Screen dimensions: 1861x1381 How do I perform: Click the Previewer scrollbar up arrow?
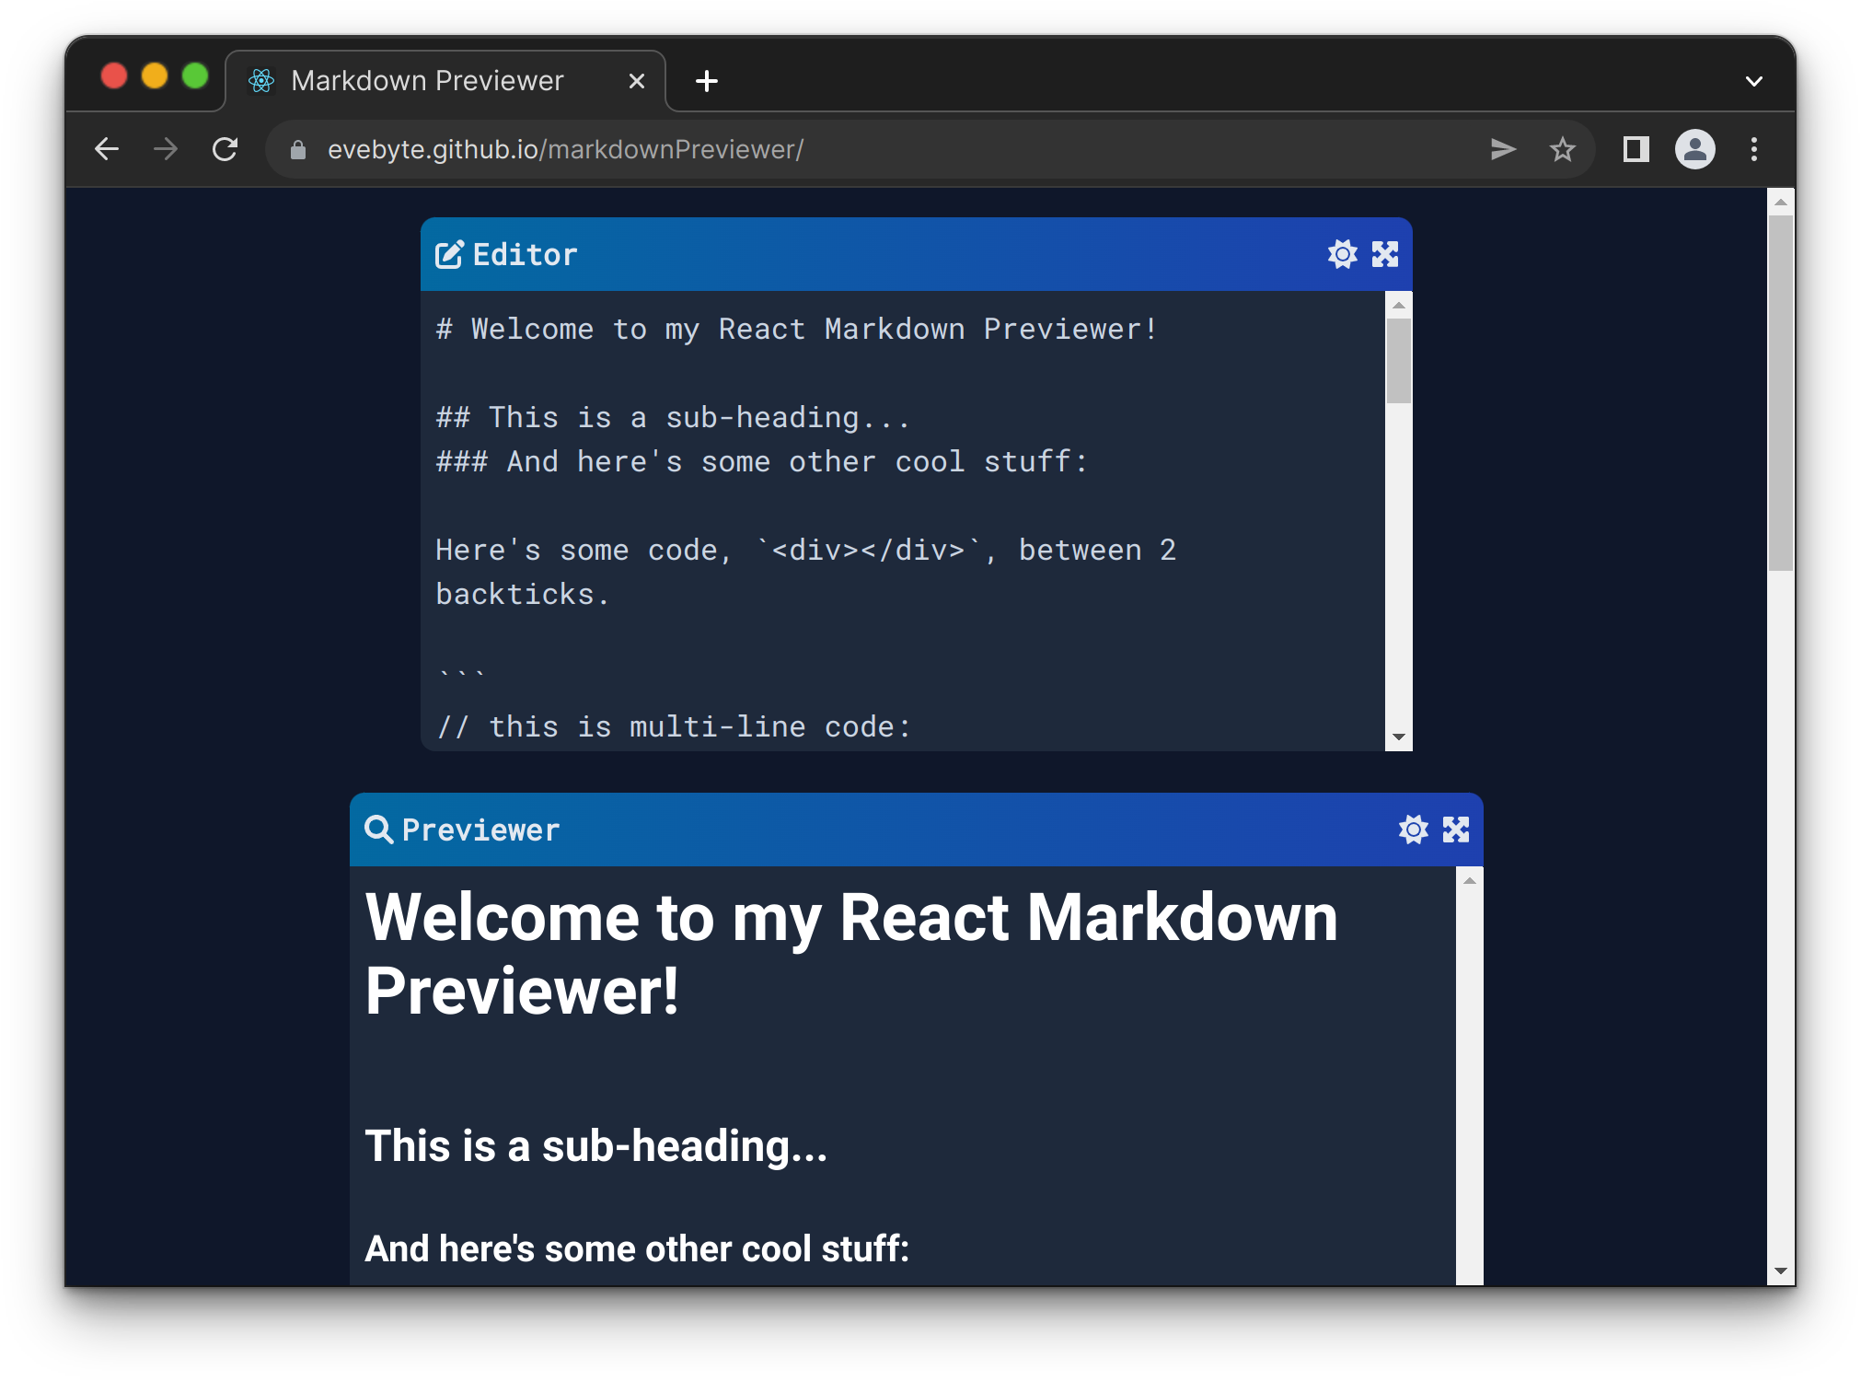[1470, 881]
